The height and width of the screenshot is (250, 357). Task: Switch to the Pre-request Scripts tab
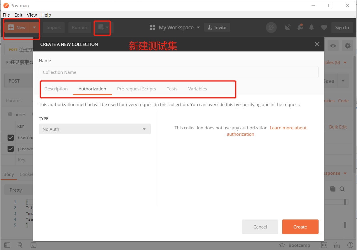tap(136, 89)
